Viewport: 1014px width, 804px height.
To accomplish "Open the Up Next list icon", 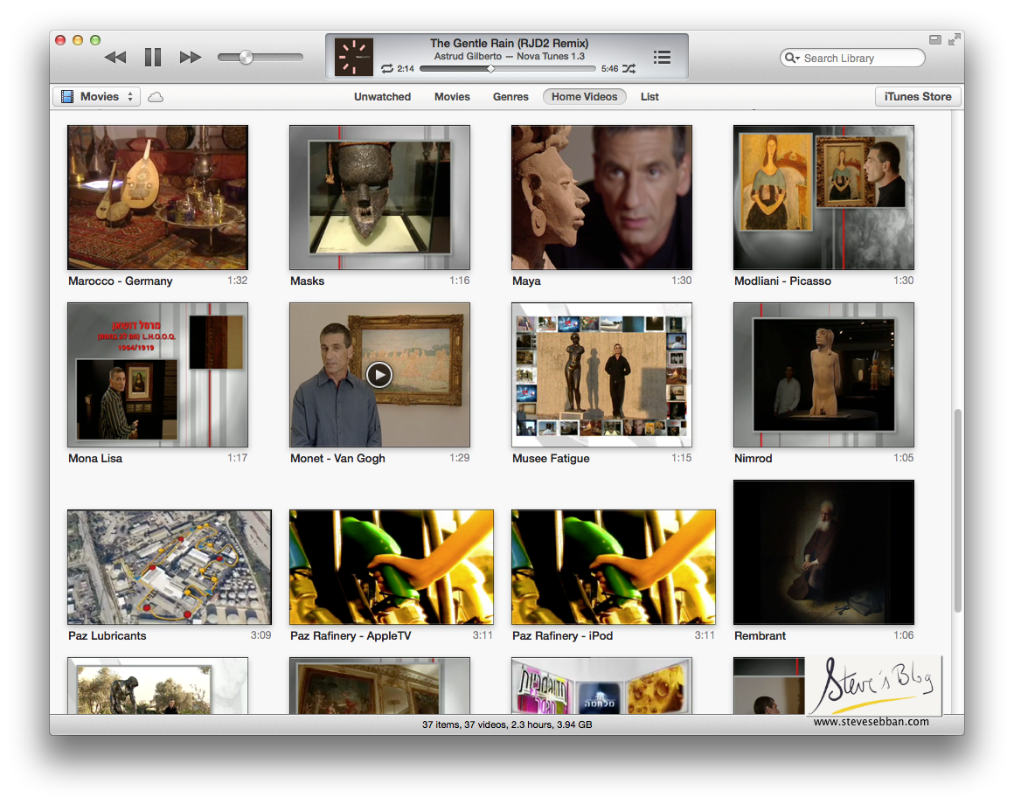I will [x=662, y=58].
